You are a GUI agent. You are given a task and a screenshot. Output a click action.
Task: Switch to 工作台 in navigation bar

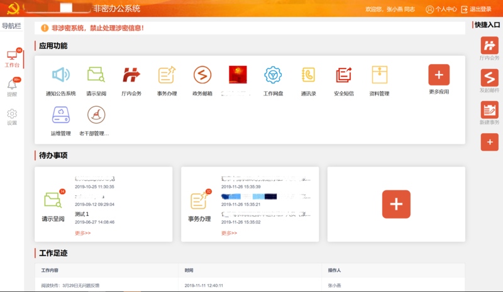12,58
